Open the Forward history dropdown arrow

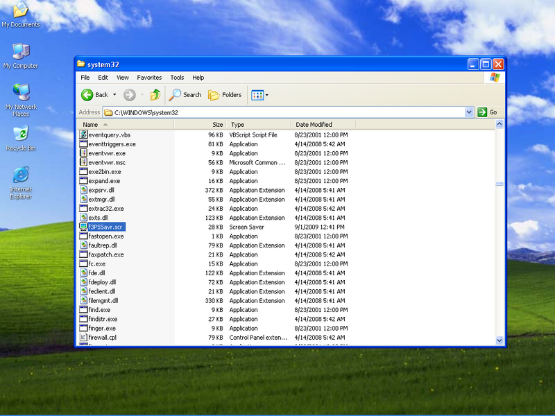point(142,95)
